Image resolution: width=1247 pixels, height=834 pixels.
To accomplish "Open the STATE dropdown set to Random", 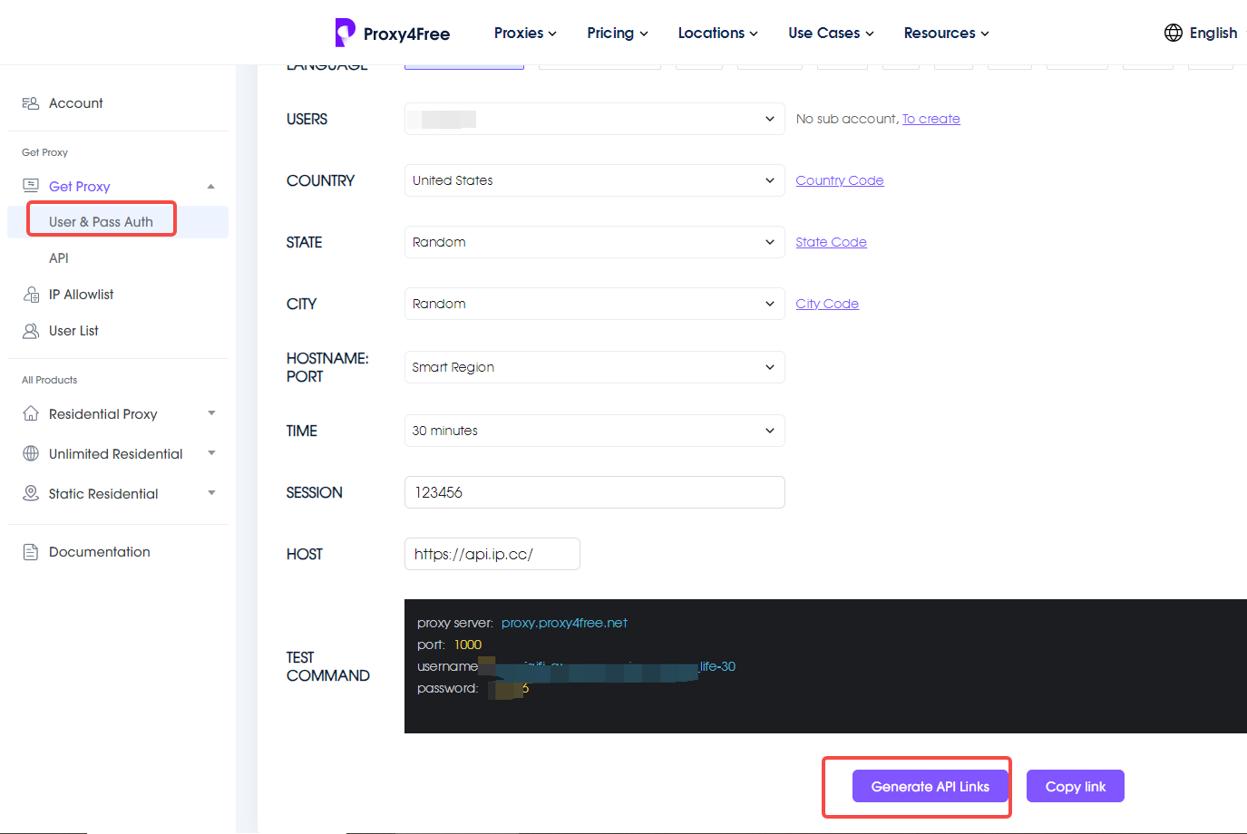I will pos(594,242).
